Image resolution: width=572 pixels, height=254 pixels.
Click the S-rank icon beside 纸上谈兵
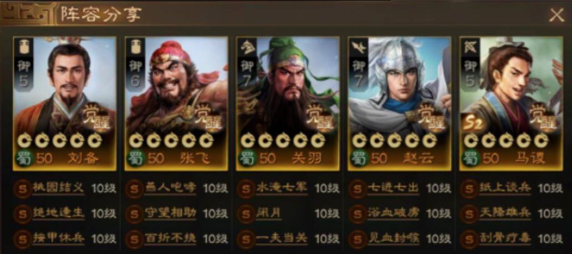pos(469,189)
